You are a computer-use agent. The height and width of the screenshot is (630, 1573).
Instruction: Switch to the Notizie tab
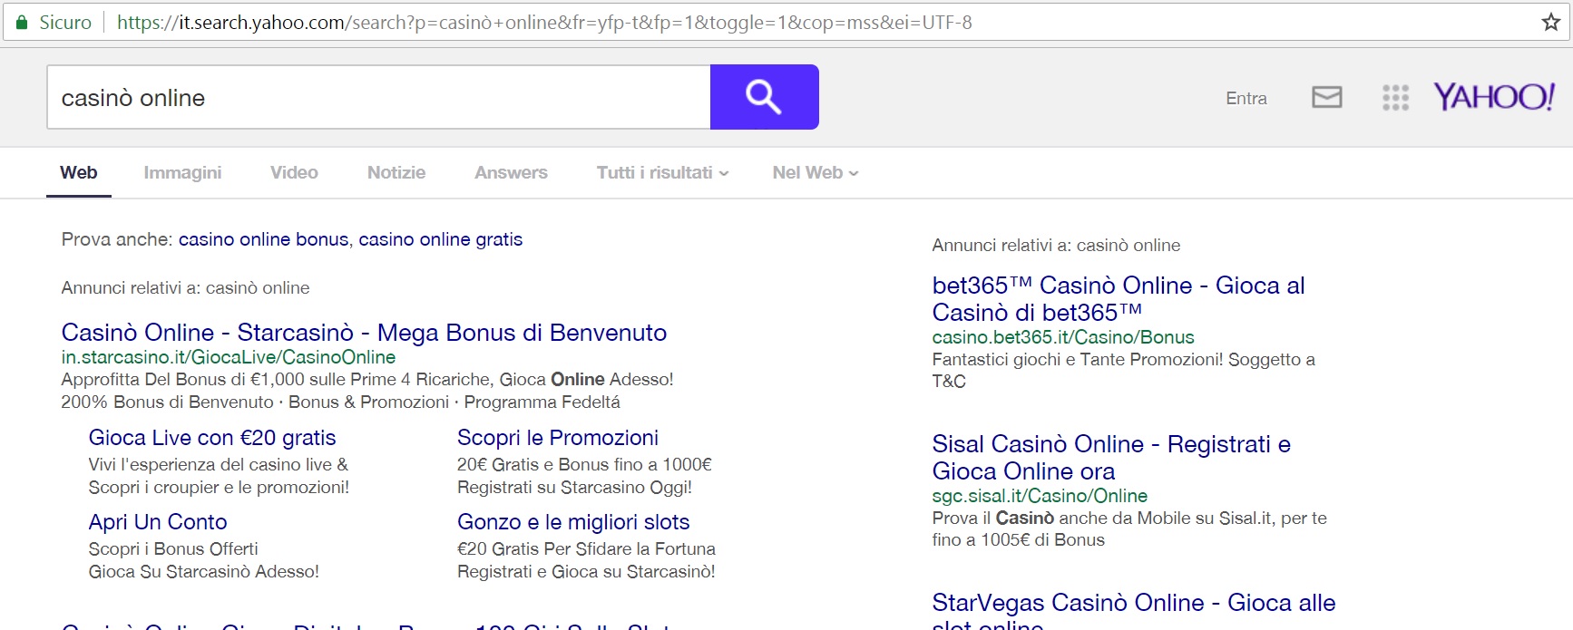pos(396,172)
